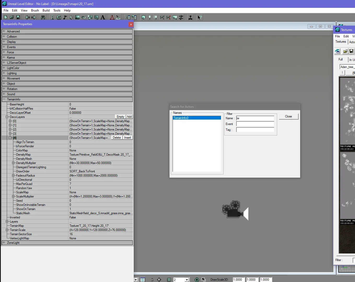Screen dimensions: 355x282
Task: Toggle the rotation grid wheel icon
Action: 197,280
